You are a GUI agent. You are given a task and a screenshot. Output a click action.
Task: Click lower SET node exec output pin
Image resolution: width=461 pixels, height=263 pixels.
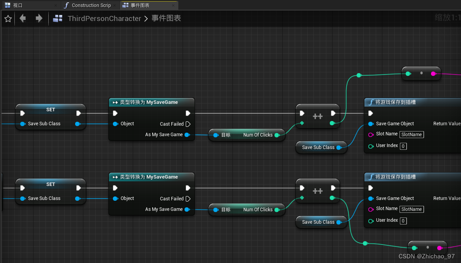pyautogui.click(x=78, y=188)
